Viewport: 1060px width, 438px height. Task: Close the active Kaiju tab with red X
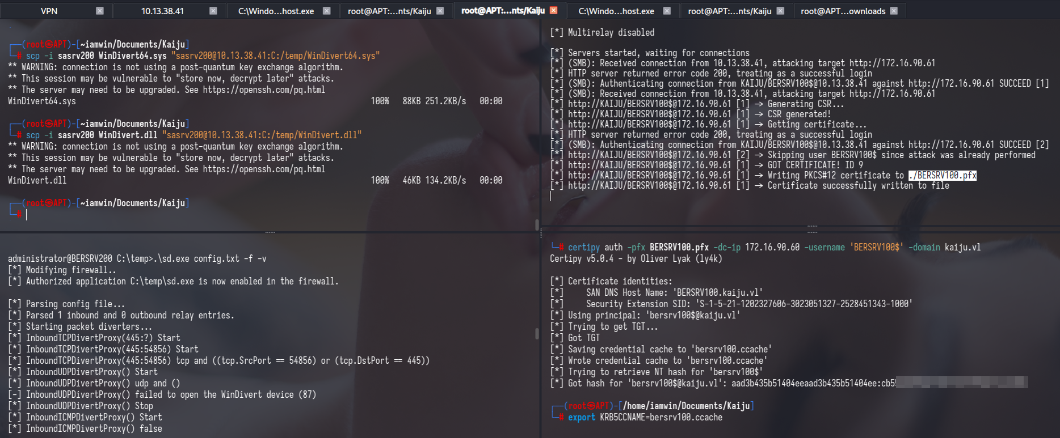point(554,10)
